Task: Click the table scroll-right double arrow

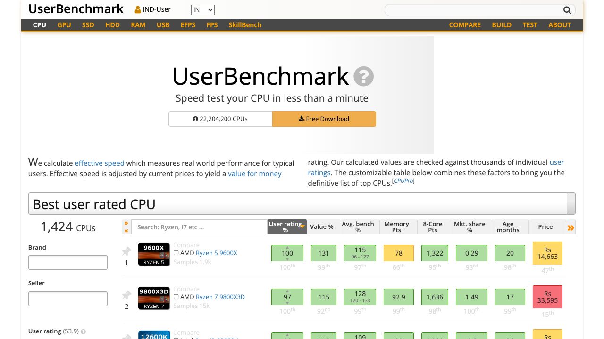Action: [x=571, y=228]
